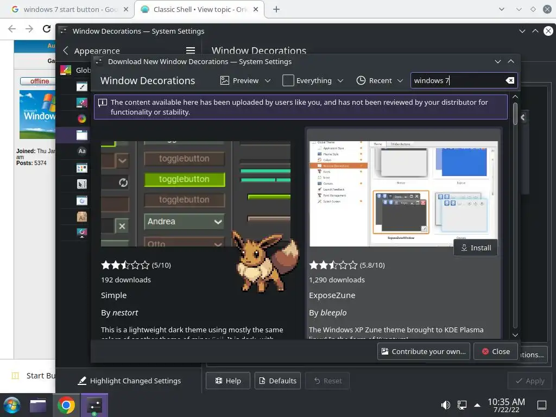Viewport: 556px width, 417px height.
Task: Go forward in the Chrome browser
Action: point(29,29)
